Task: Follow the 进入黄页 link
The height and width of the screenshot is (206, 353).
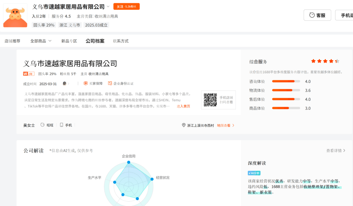Action: point(183,106)
